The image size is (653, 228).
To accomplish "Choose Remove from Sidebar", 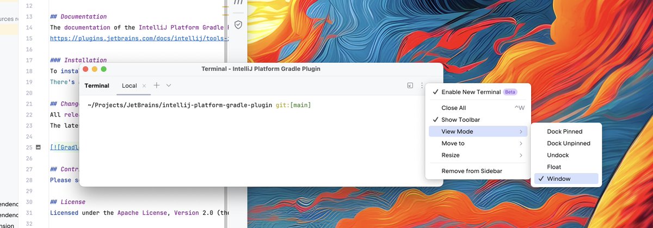I will (477, 171).
